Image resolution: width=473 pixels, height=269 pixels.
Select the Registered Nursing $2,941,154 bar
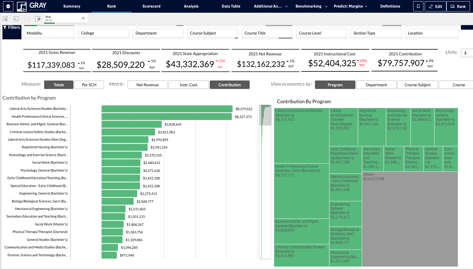tap(125, 147)
